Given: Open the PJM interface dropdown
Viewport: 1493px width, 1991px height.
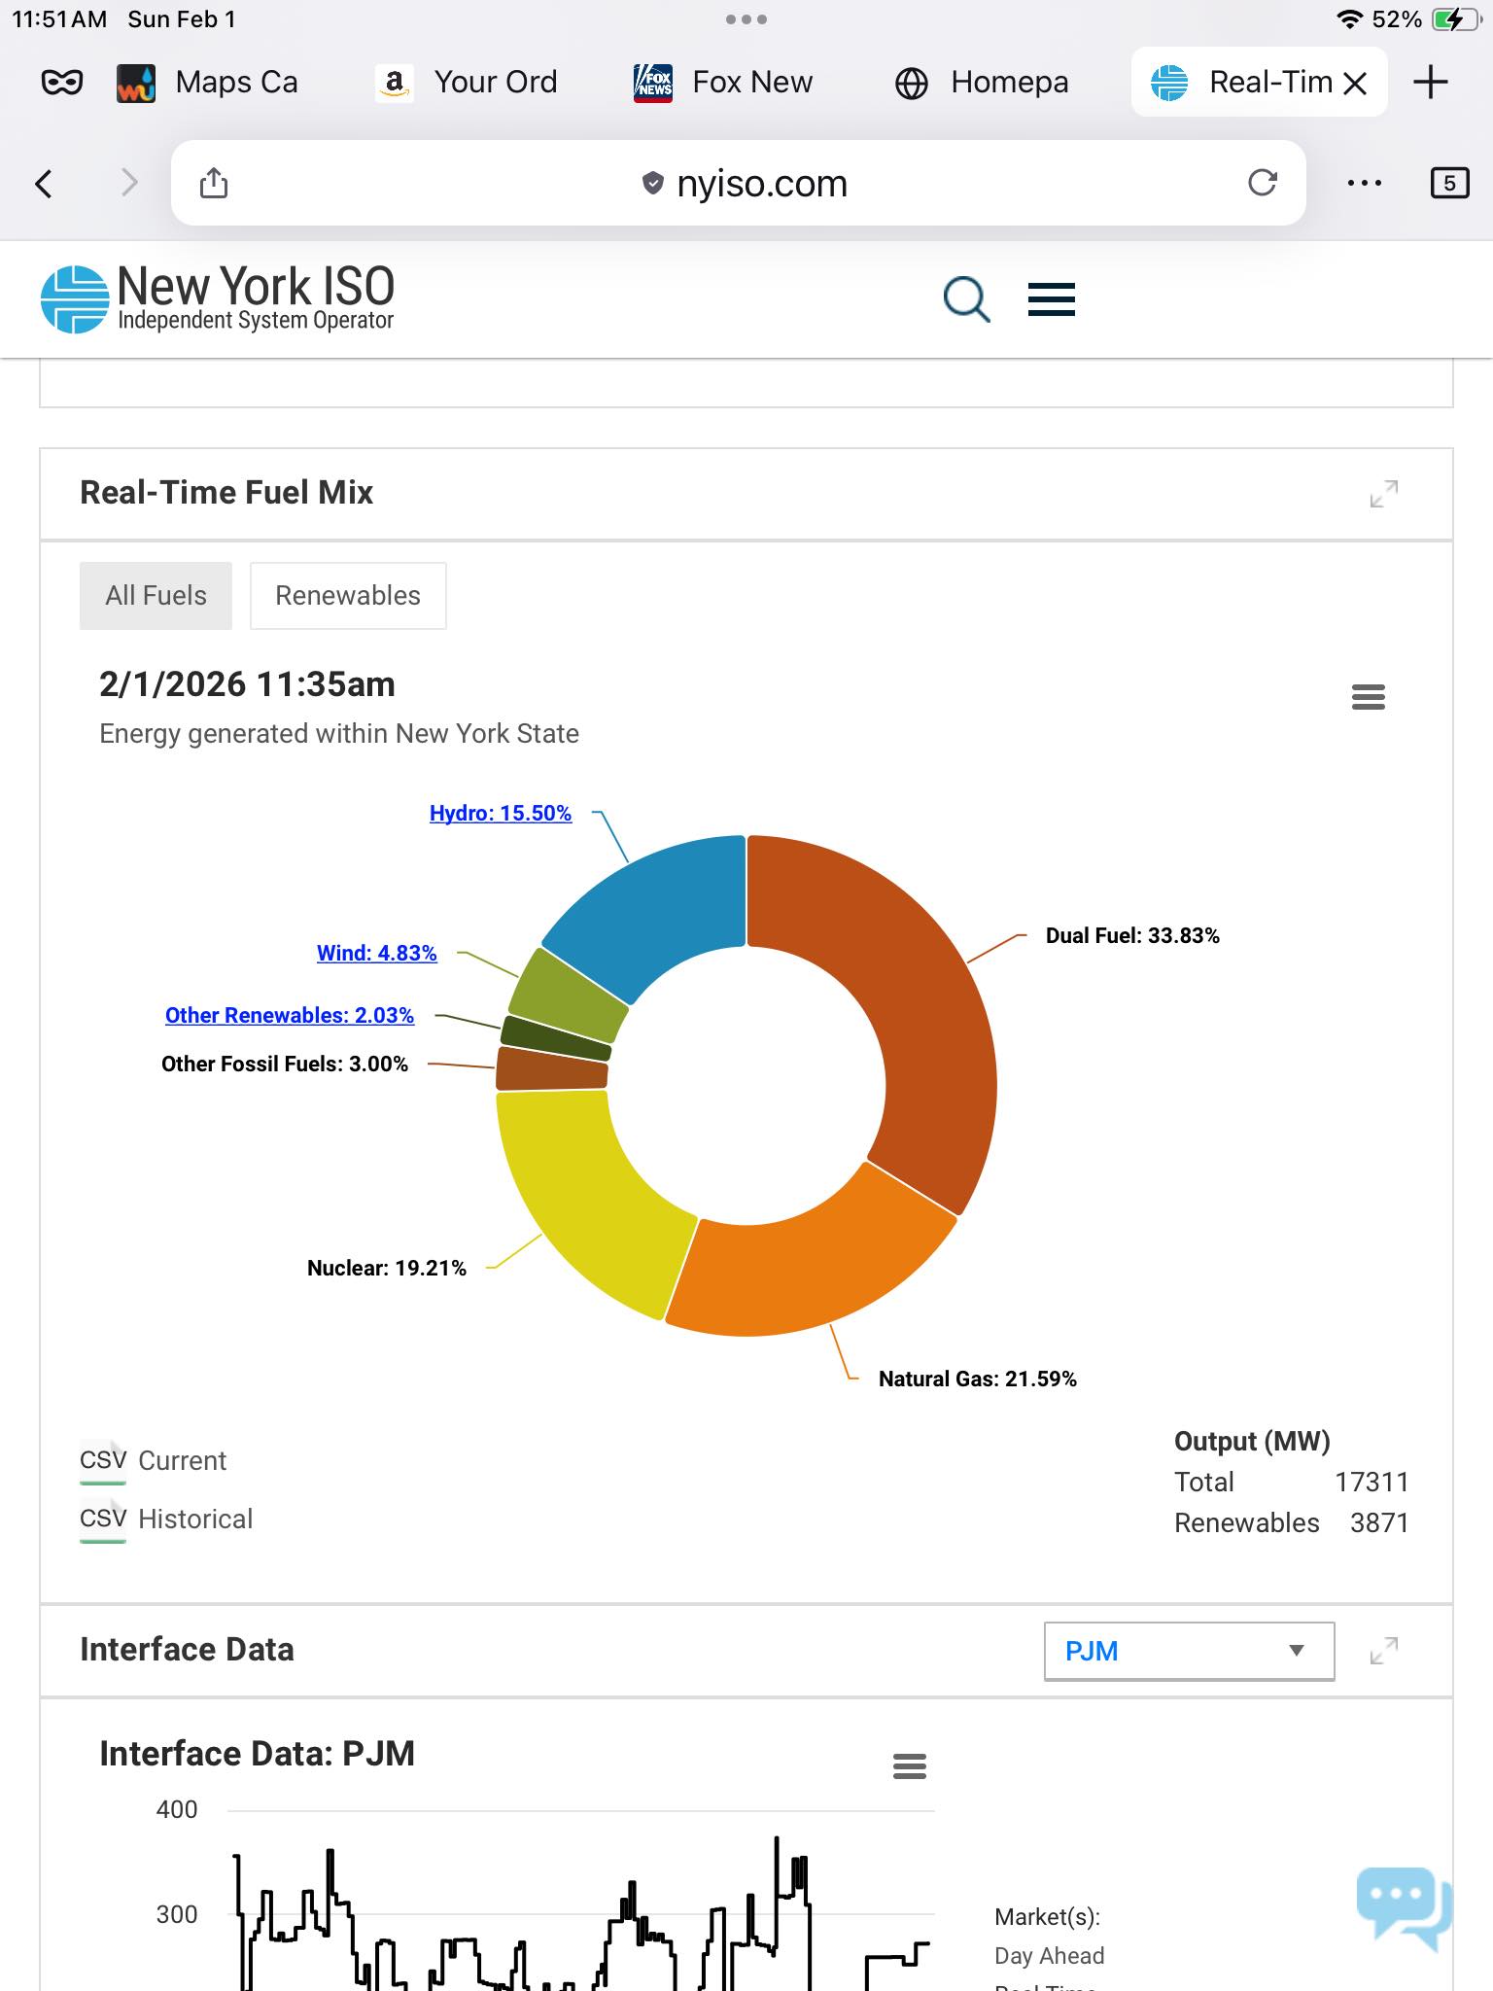Looking at the screenshot, I should pyautogui.click(x=1189, y=1651).
